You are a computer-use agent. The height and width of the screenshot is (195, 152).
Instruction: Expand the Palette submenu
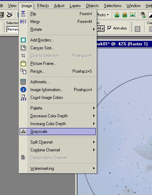58,108
